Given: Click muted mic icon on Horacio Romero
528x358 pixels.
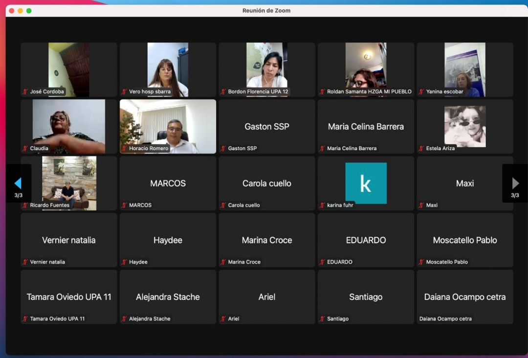Looking at the screenshot, I should point(124,148).
